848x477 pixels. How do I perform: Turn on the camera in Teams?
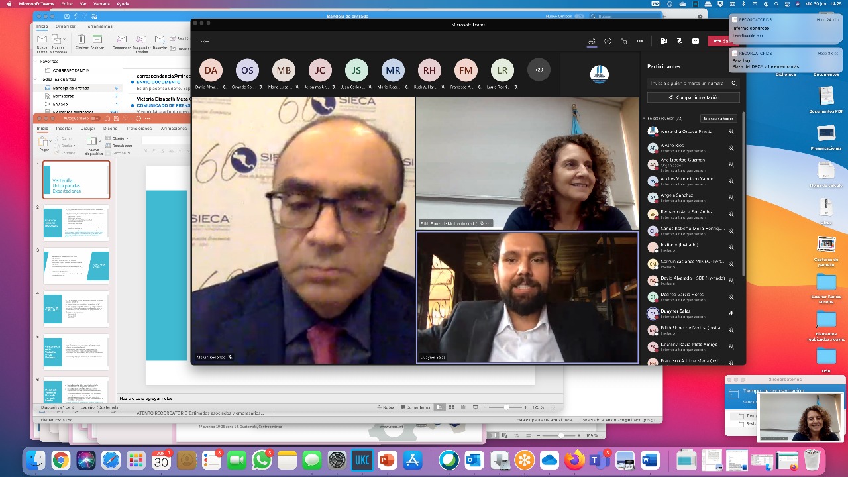pos(663,41)
